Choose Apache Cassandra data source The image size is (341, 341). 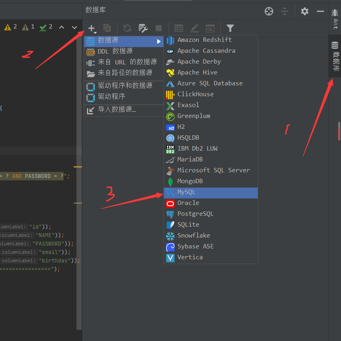(x=211, y=51)
